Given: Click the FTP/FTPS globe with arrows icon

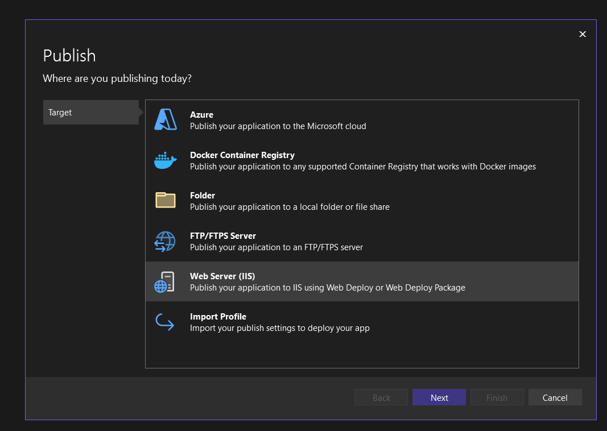Looking at the screenshot, I should point(166,241).
